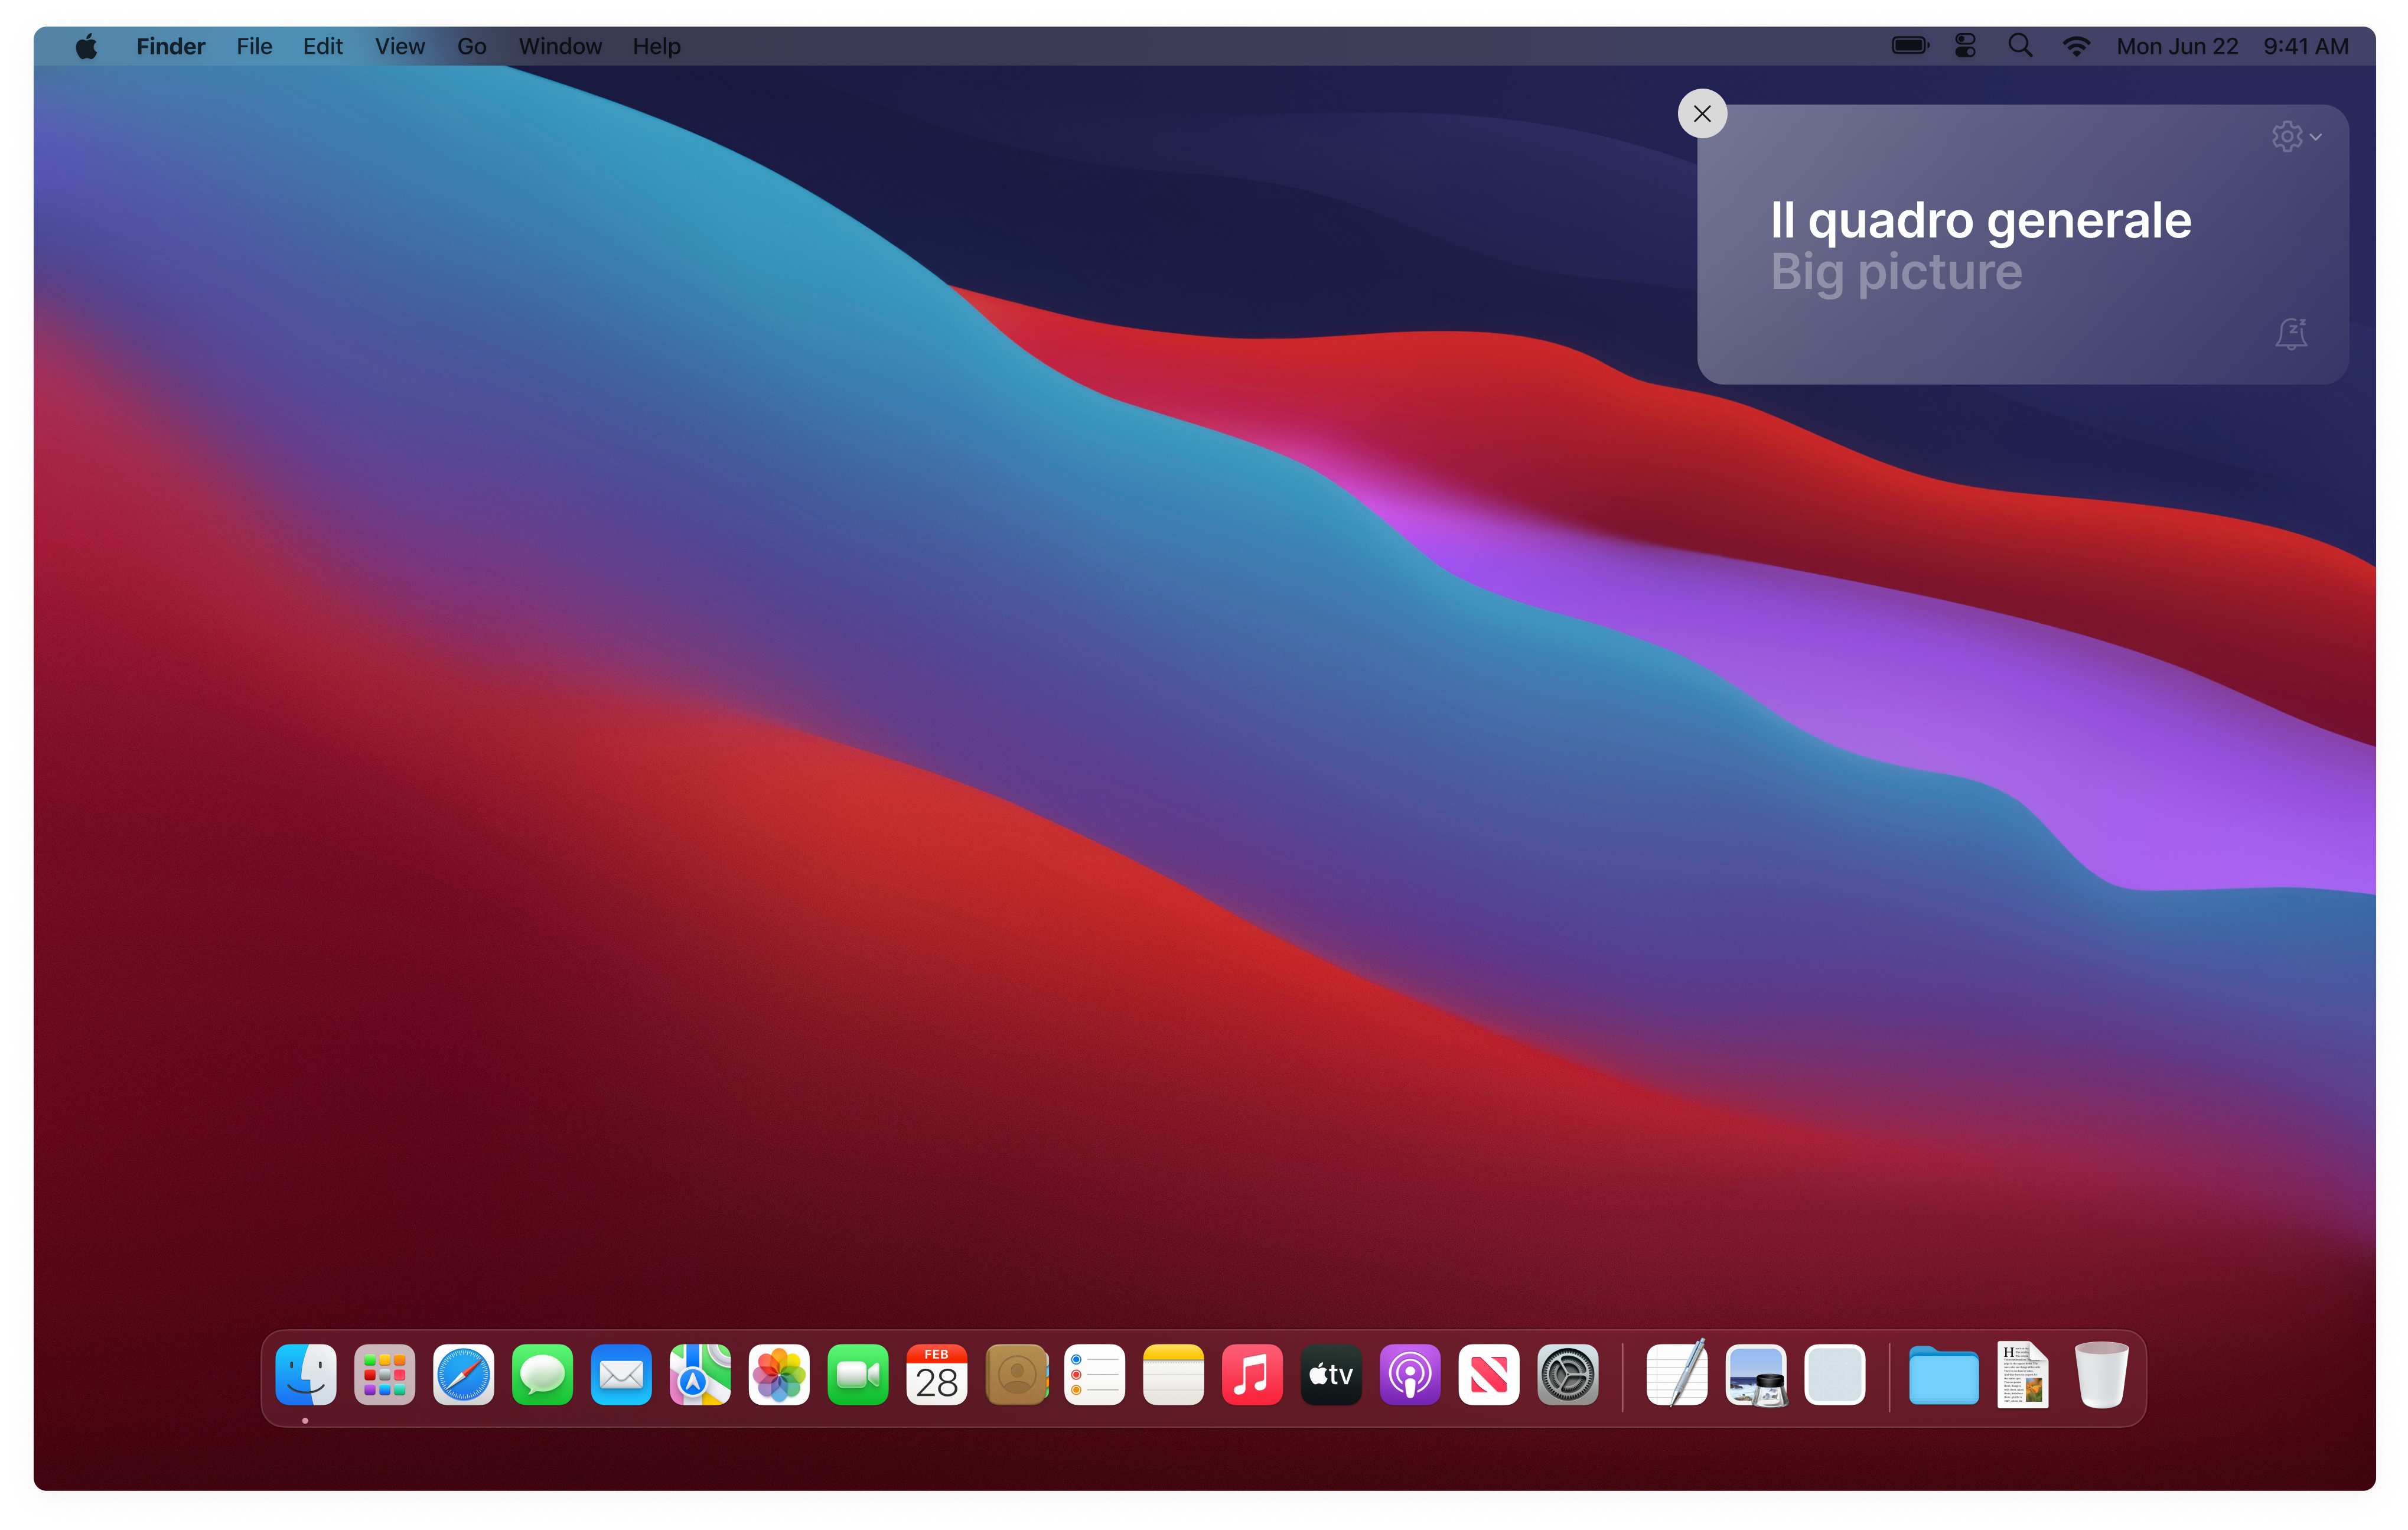Open the Wi-Fi status menu
The height and width of the screenshot is (1530, 2408).
click(x=2076, y=46)
